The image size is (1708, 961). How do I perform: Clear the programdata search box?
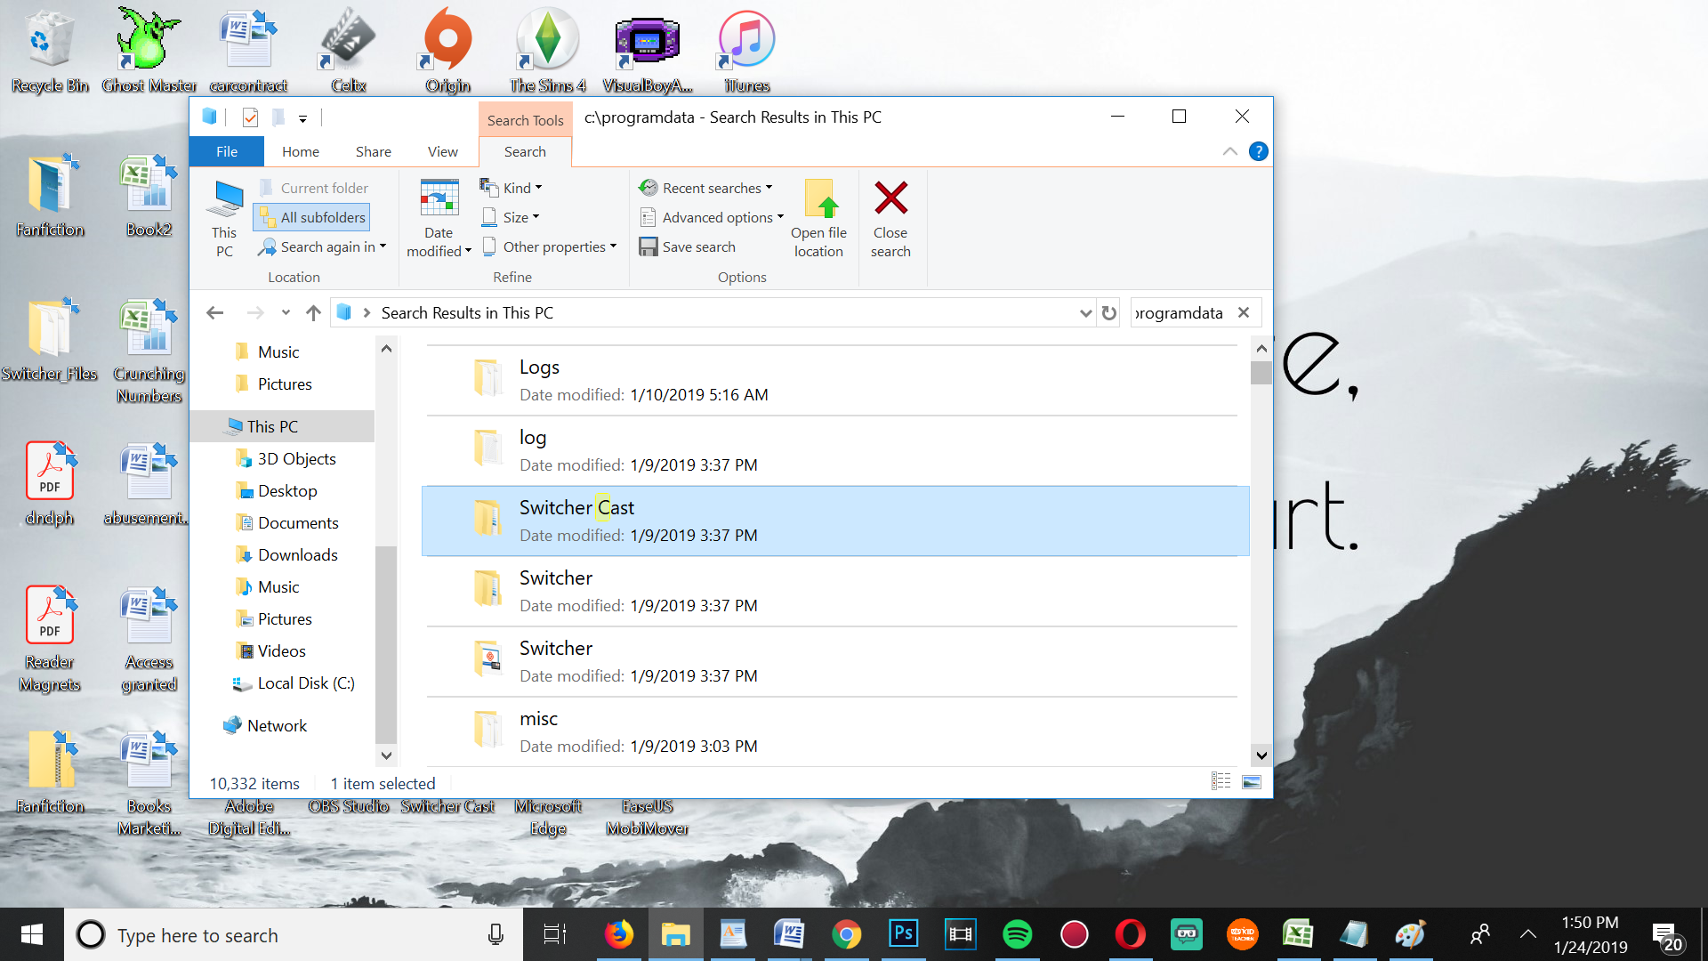1244,313
